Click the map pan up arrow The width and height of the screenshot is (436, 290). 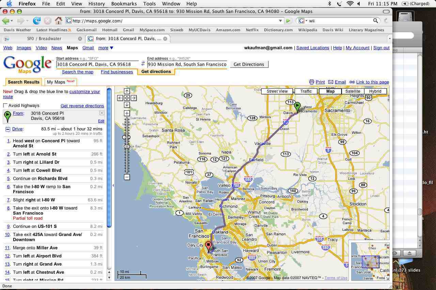tap(127, 91)
